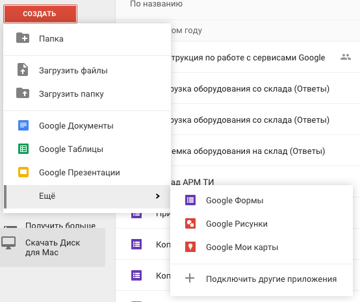
Task: Click the monitor icon beside Скачать Диск
Action: 8,243
